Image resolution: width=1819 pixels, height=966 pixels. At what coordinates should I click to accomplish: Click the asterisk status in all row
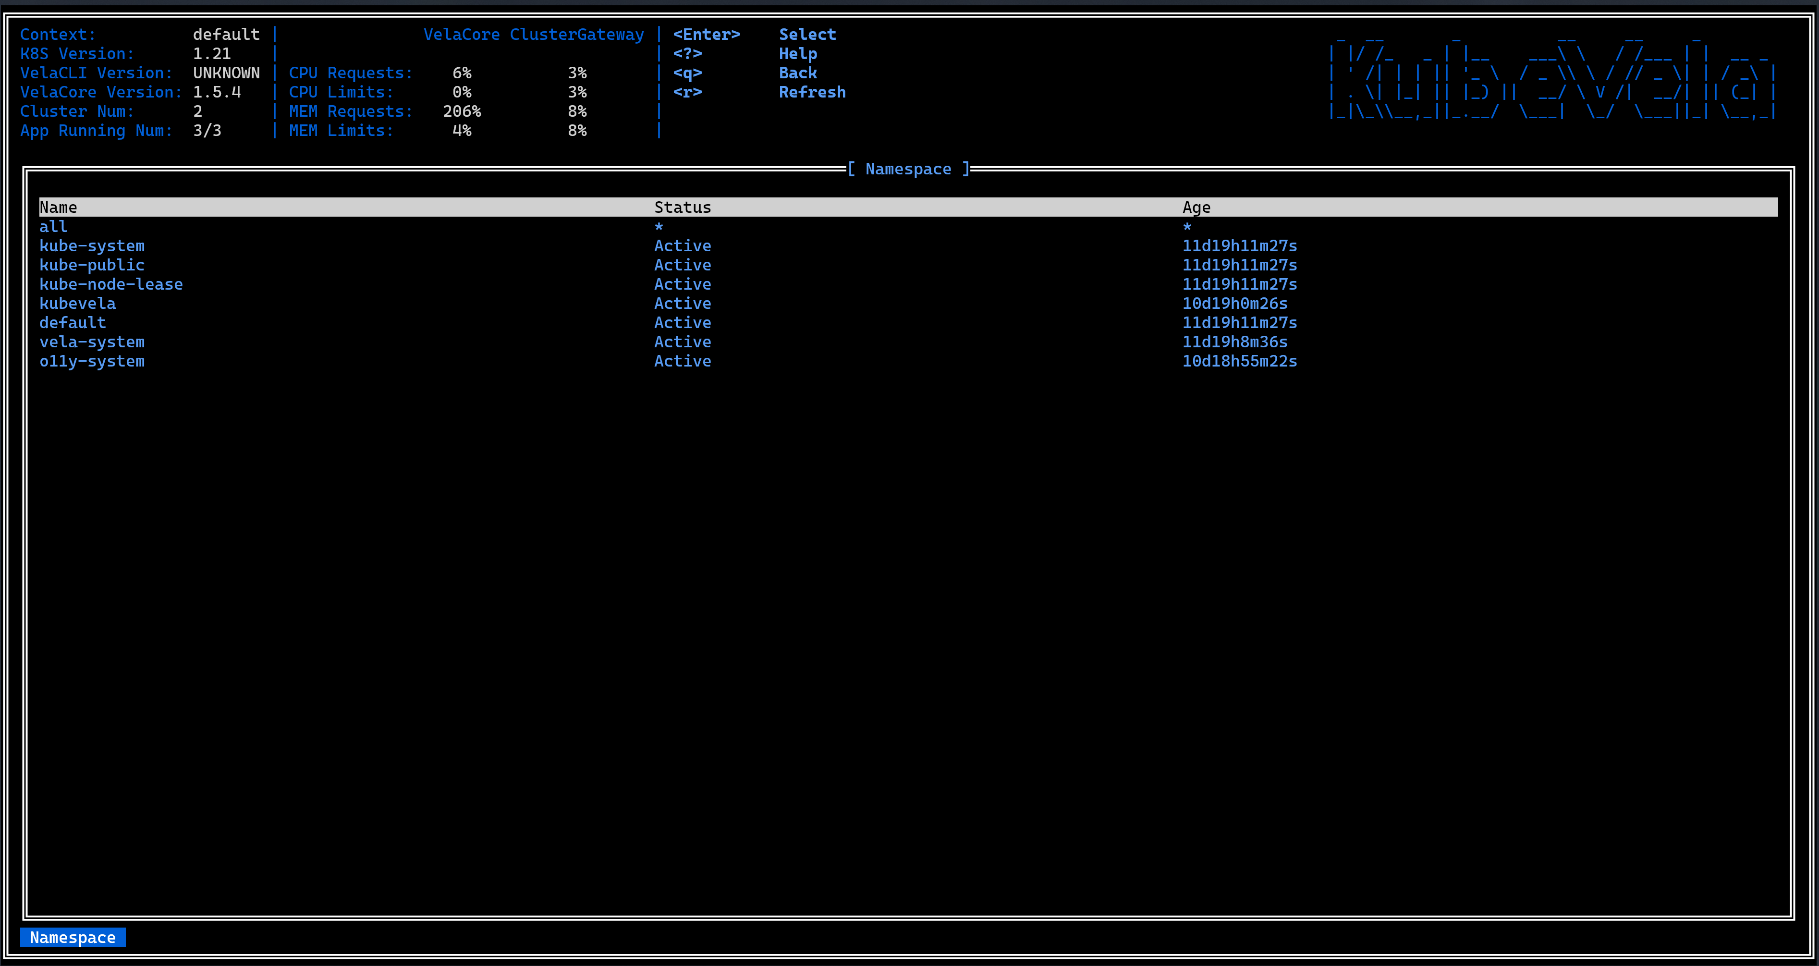click(659, 227)
